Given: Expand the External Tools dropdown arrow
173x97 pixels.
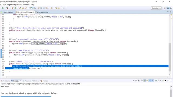Looking at the screenshot, I should click(10, 8).
